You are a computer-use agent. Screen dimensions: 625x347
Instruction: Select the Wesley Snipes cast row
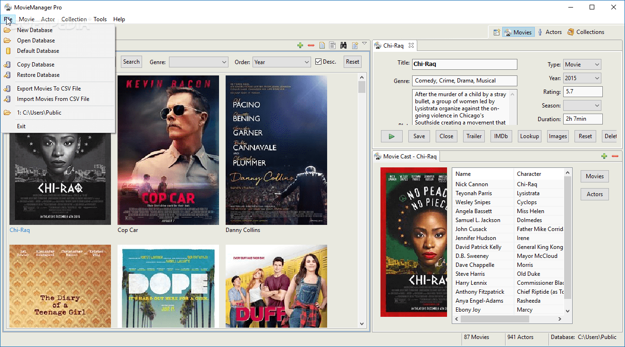[x=508, y=202]
